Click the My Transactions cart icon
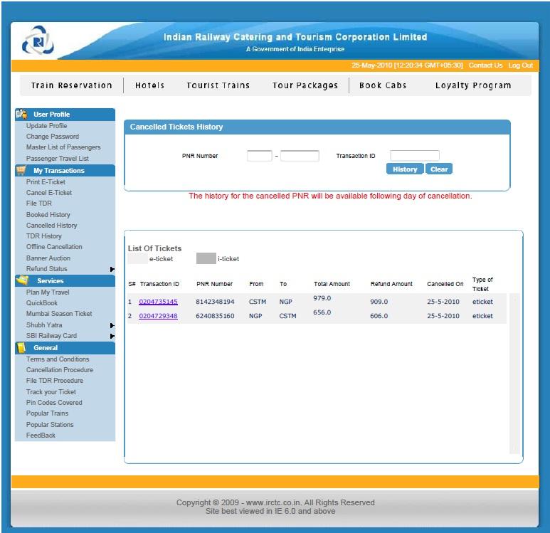 (x=21, y=171)
